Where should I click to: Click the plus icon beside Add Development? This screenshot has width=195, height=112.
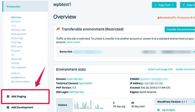click(x=8, y=107)
